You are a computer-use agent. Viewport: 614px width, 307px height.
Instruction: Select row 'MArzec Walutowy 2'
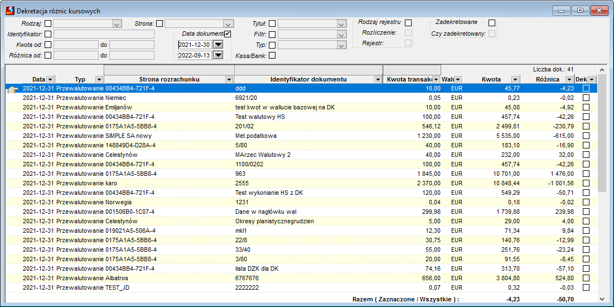[x=302, y=155]
